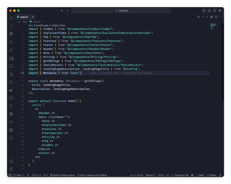231x184 pixels.
Task: Click the Copilot status icon in status bar
Action: (192, 175)
